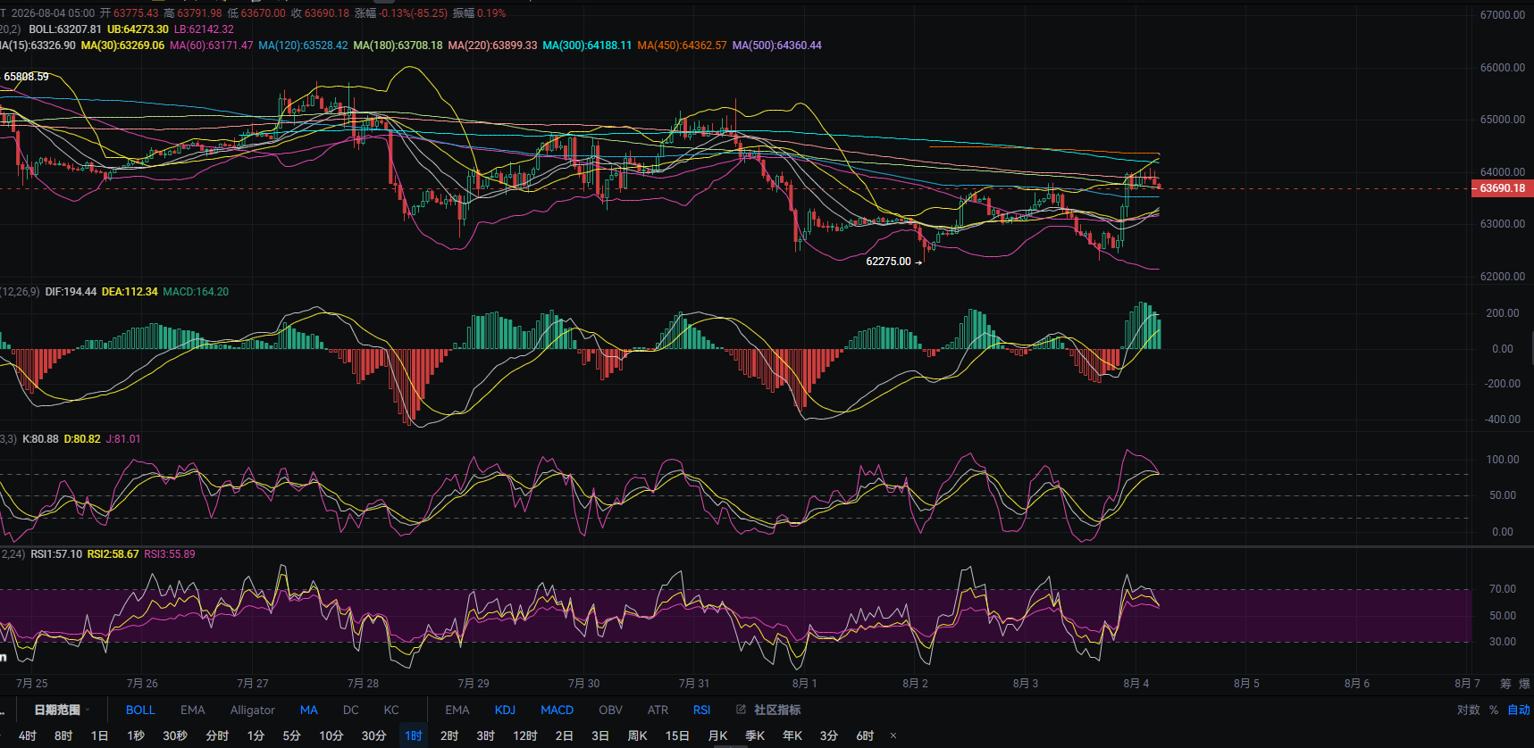Close the timeframe bar with the × icon
The width and height of the screenshot is (1534, 748).
[x=893, y=736]
